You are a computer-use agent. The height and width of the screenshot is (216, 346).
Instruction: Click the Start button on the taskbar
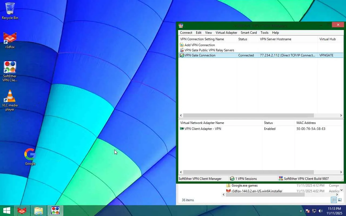click(6, 211)
